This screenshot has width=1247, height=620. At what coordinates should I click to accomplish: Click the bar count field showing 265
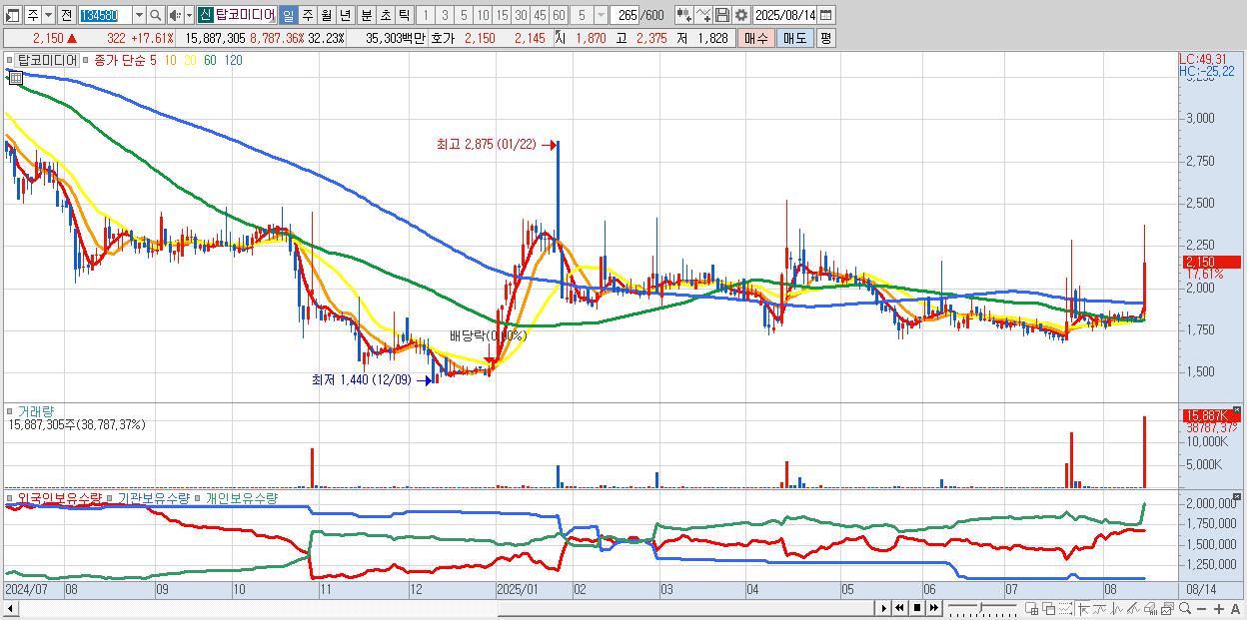[x=625, y=15]
